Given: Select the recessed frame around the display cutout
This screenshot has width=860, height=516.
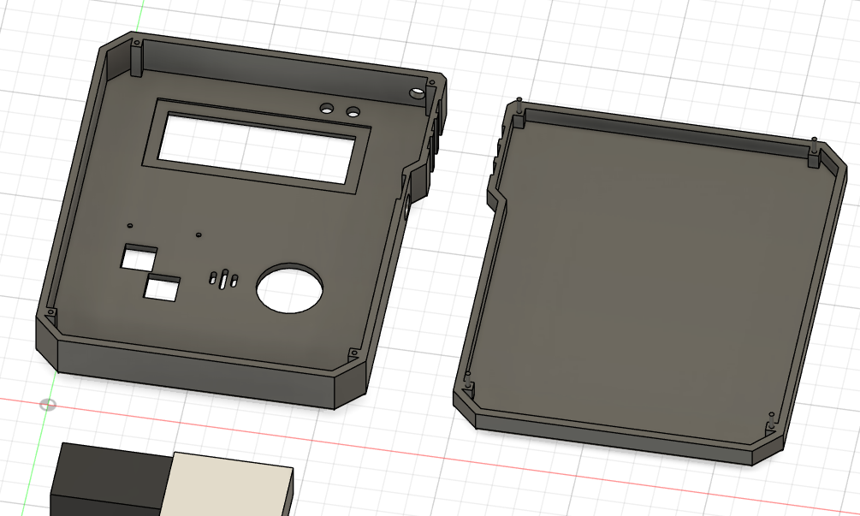Looking at the screenshot, I should click(256, 145).
